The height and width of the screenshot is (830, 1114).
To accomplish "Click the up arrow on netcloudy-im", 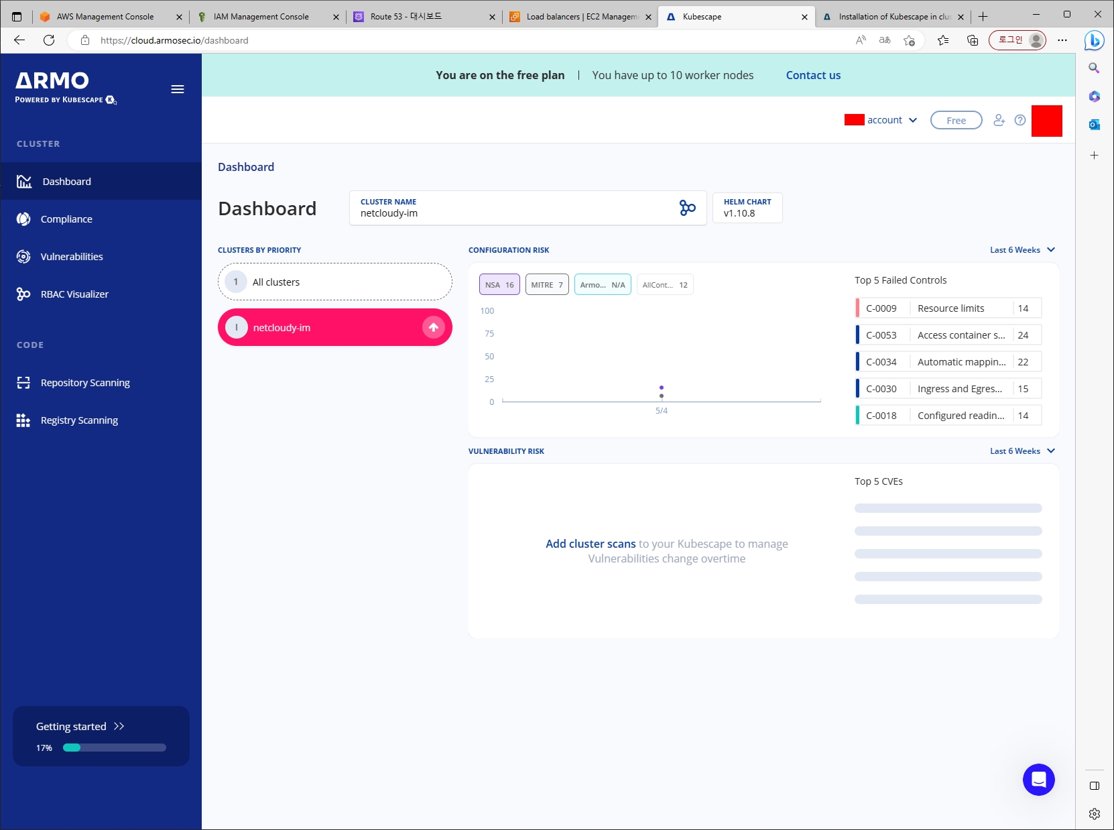I will 434,327.
